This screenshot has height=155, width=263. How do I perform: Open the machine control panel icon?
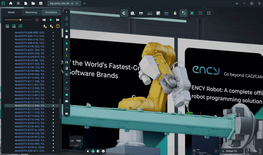point(158,13)
